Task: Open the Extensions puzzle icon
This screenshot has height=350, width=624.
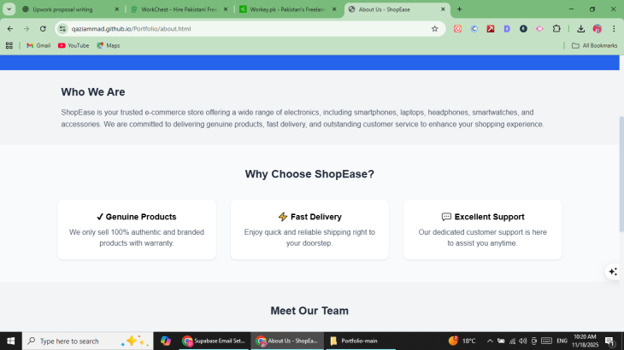Action: coord(556,28)
